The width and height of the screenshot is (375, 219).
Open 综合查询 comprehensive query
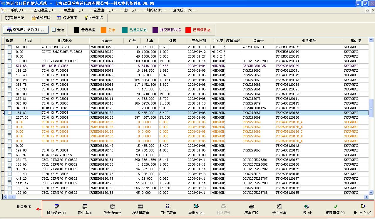pos(67,18)
